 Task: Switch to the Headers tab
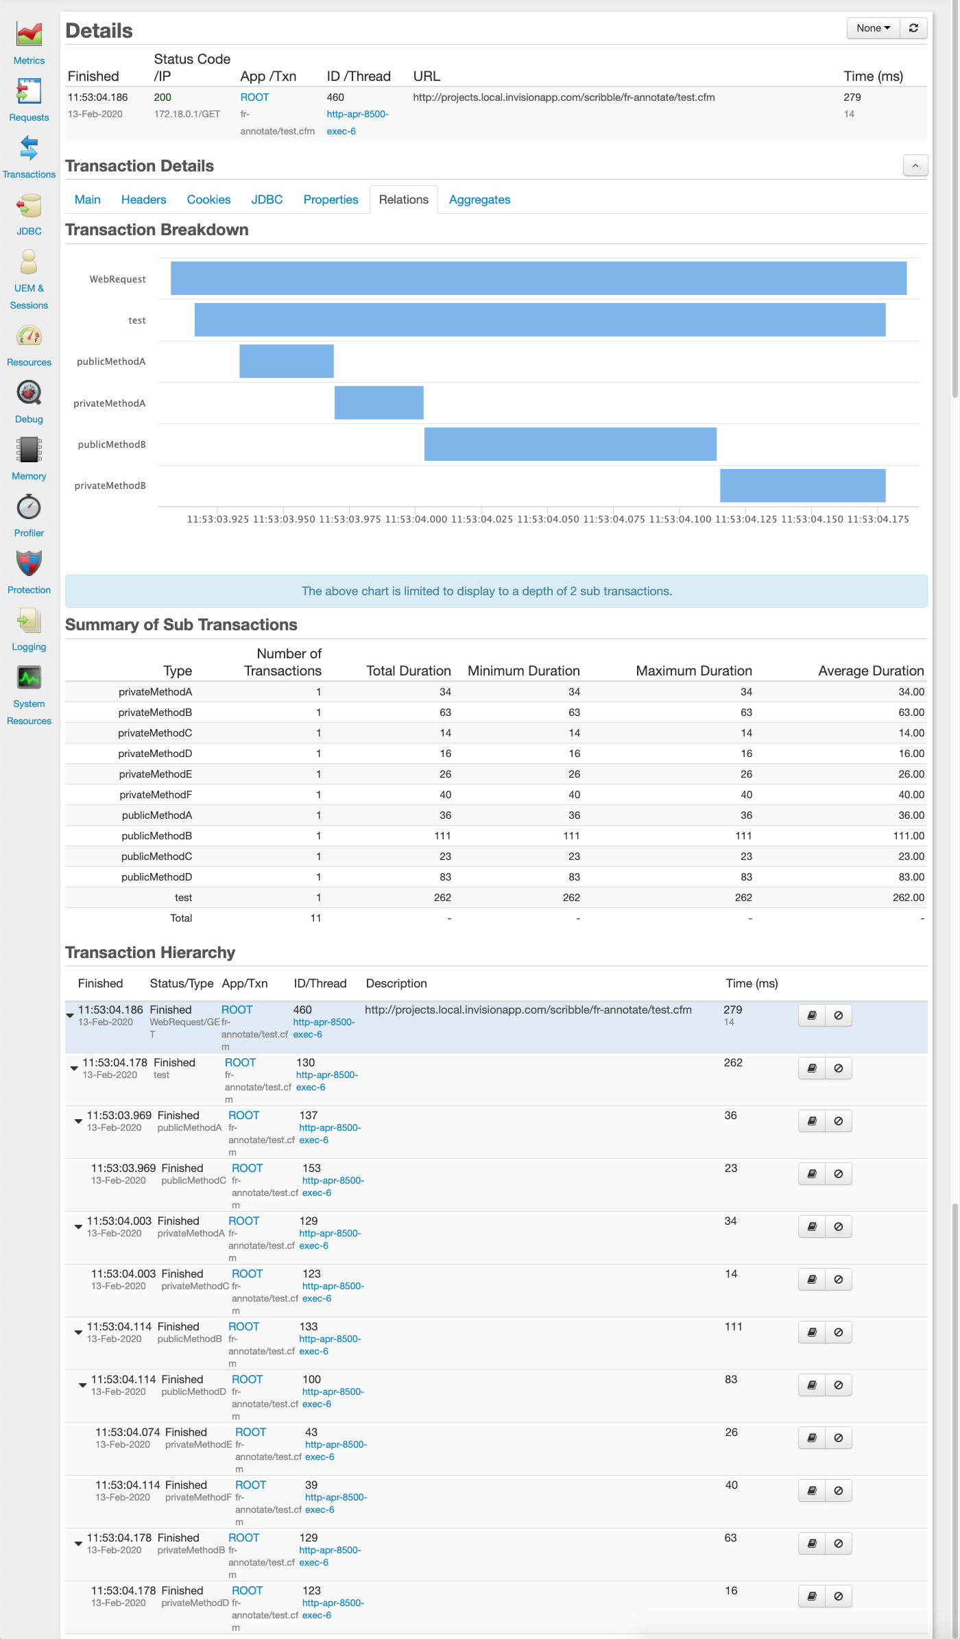(x=143, y=200)
